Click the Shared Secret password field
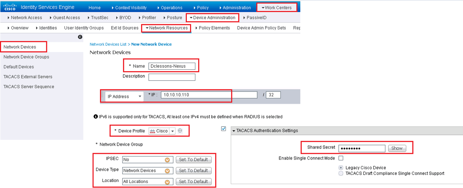The image size is (463, 188). [x=362, y=148]
